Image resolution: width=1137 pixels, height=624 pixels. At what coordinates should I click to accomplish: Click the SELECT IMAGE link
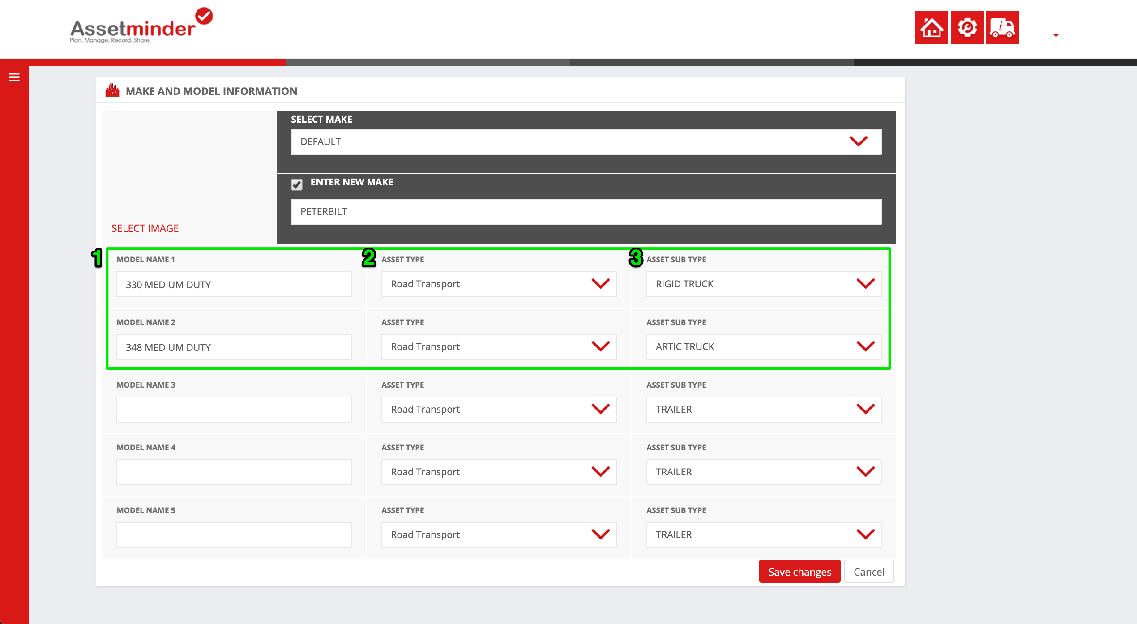coord(145,228)
